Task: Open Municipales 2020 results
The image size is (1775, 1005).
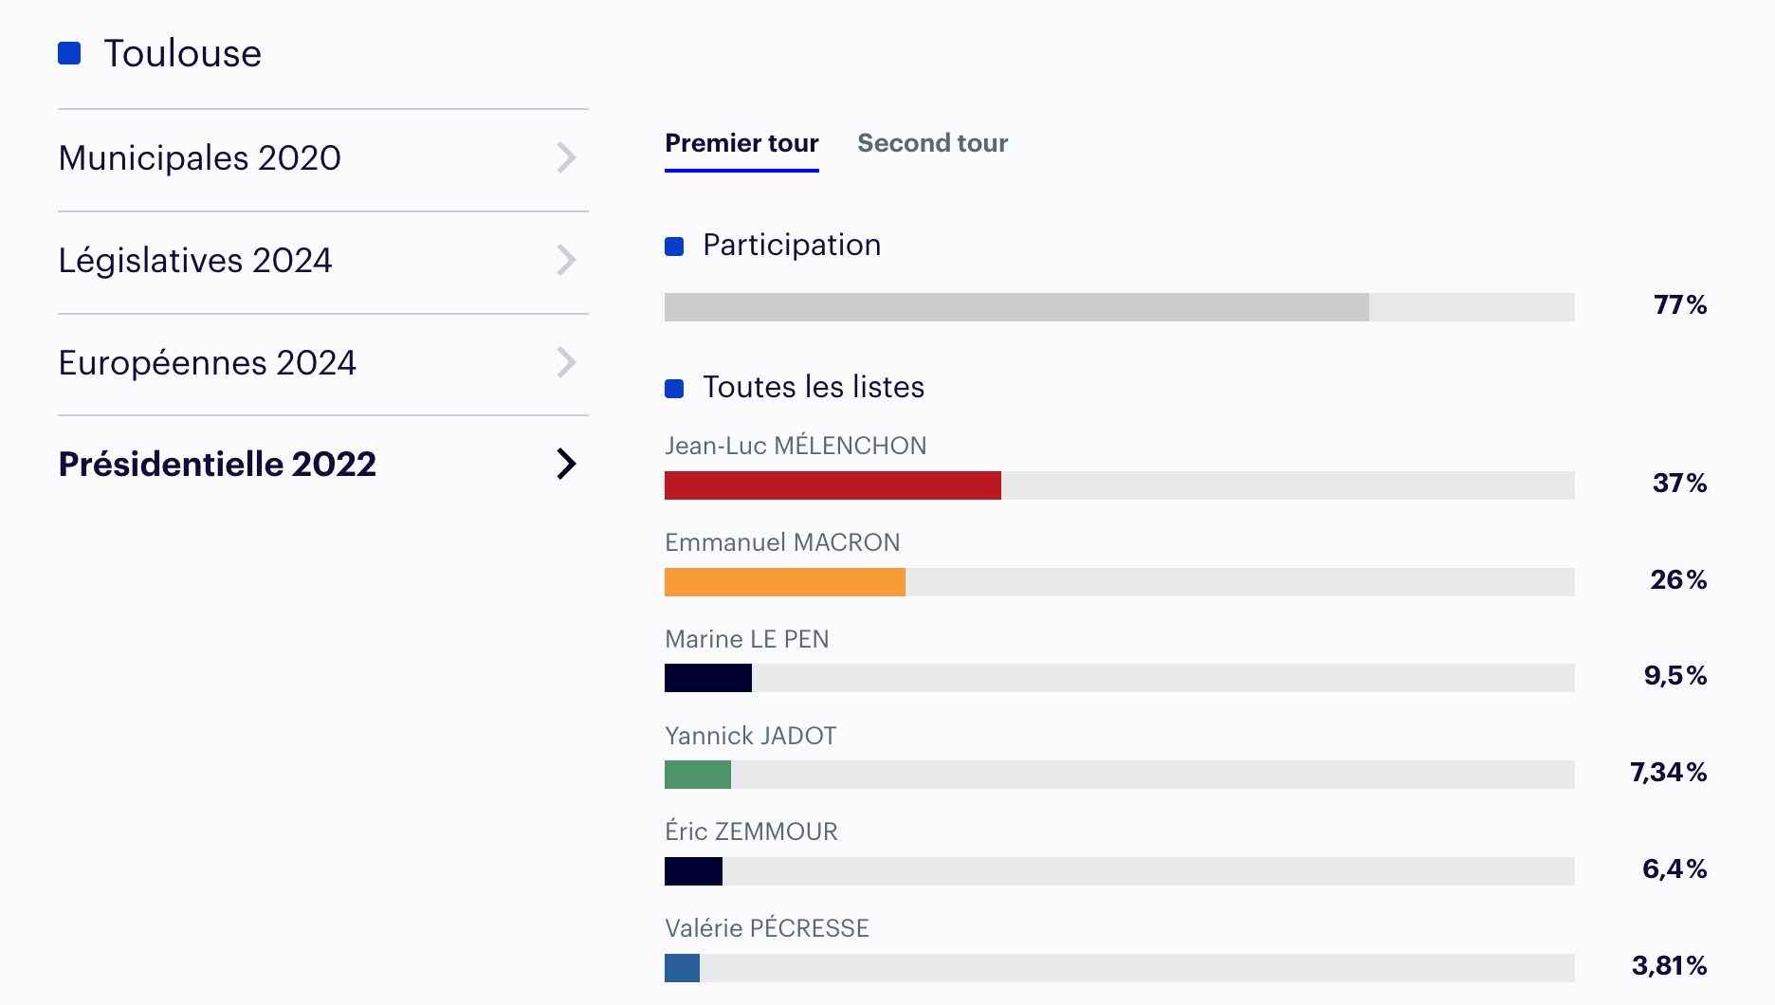Action: [x=200, y=157]
